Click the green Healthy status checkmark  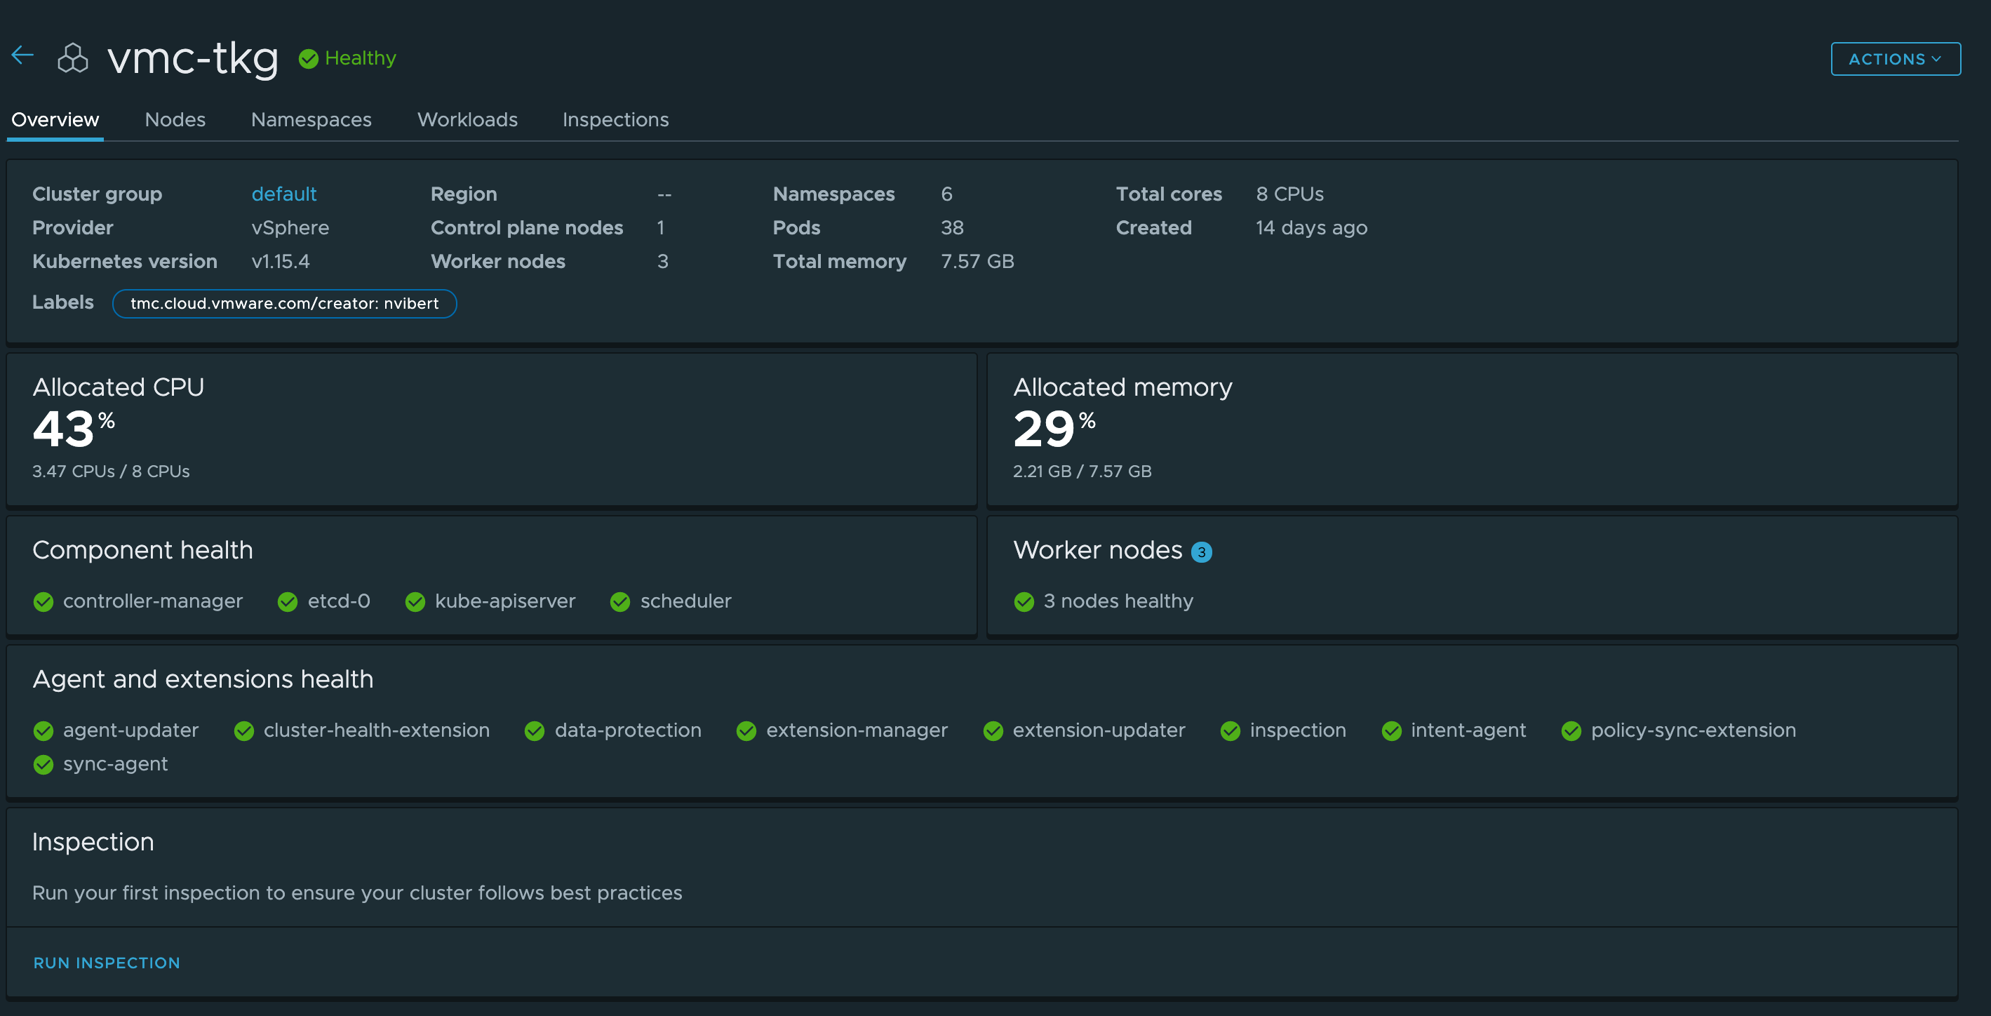click(x=309, y=59)
